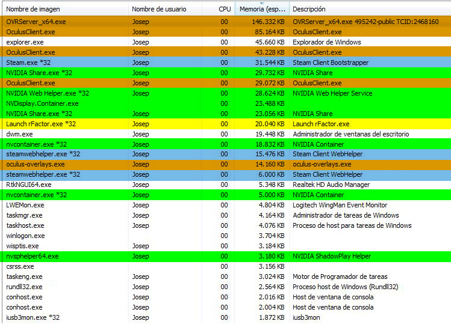
Task: Click the 45.660 KB memory value
Action: point(270,42)
